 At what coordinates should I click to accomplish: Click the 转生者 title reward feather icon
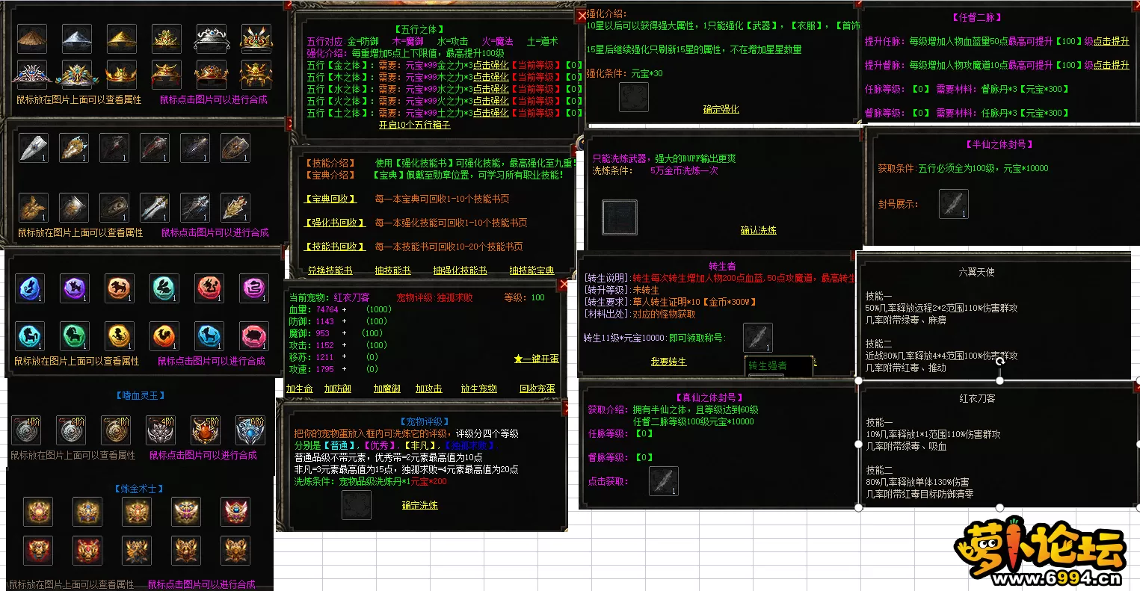(758, 338)
